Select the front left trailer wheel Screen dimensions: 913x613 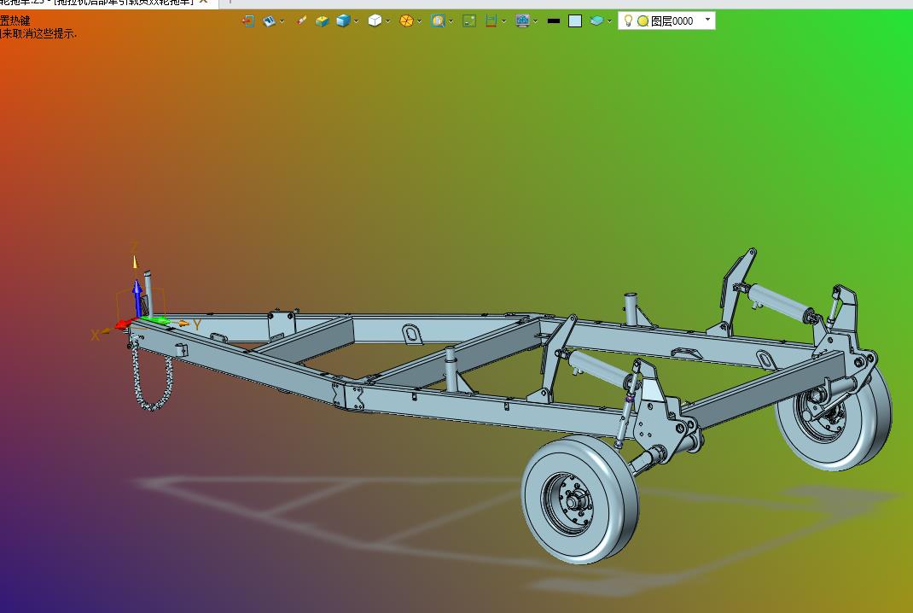click(580, 500)
